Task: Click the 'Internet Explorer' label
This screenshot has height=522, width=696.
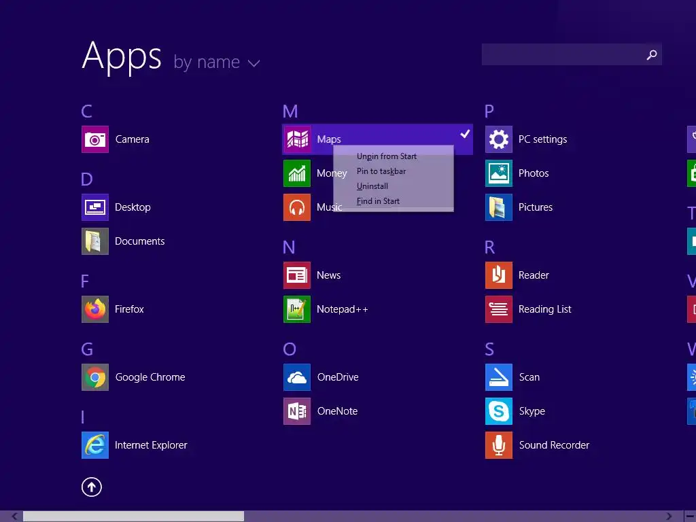Action: [151, 445]
